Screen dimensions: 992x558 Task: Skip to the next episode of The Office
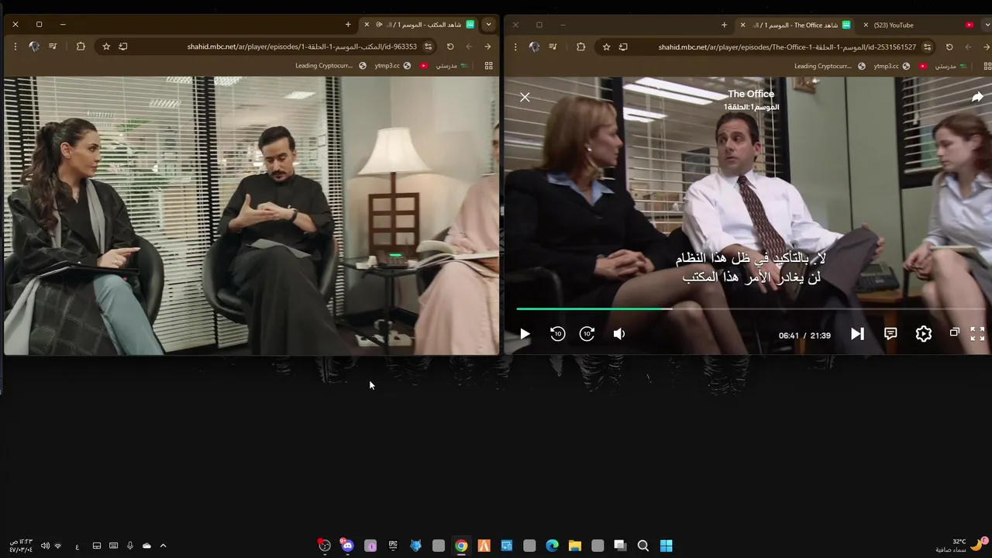click(x=857, y=334)
